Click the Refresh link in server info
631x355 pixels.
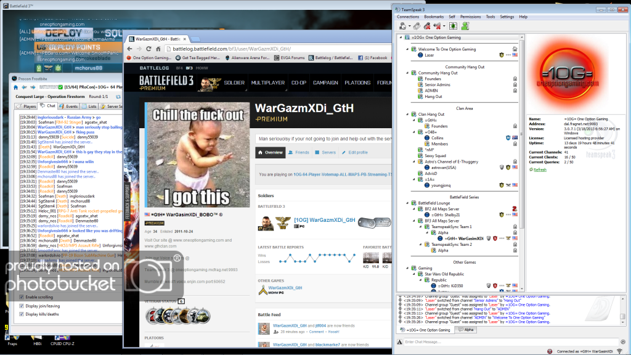540,169
